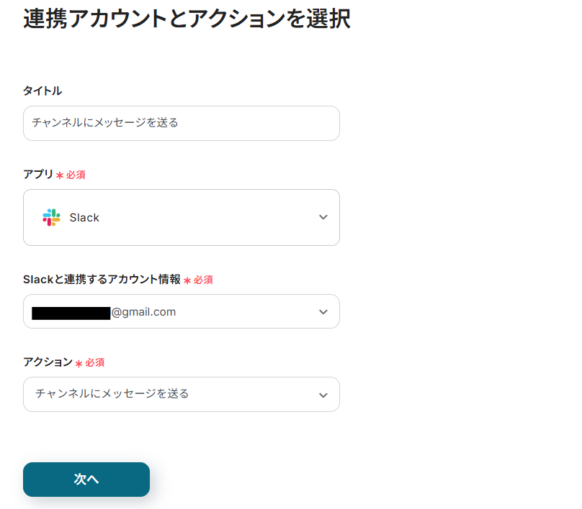Click the red asterisk beside アクション label
This screenshot has height=509, width=582.
coord(79,364)
